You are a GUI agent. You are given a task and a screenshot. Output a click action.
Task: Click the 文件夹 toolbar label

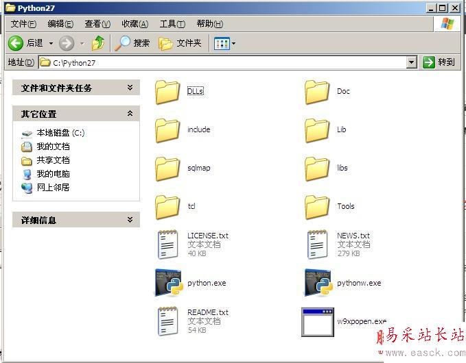[189, 43]
